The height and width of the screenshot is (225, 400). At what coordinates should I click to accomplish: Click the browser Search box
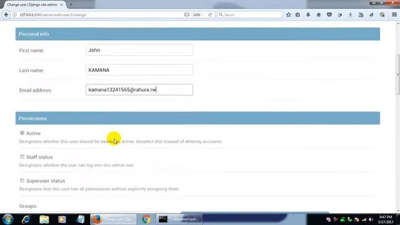pos(249,15)
